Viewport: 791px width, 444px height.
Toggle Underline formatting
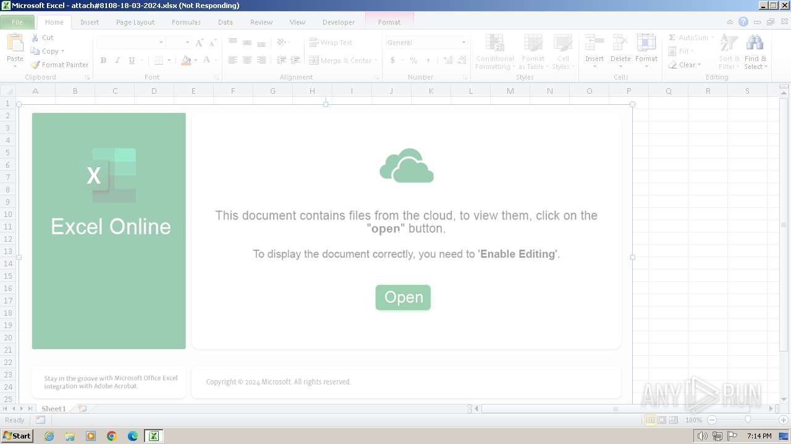click(132, 60)
